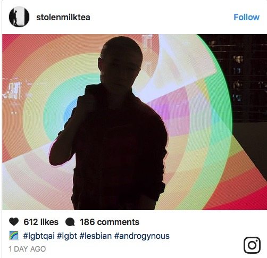Open the #lesbian hashtag
The height and width of the screenshot is (258, 267).
(x=96, y=236)
